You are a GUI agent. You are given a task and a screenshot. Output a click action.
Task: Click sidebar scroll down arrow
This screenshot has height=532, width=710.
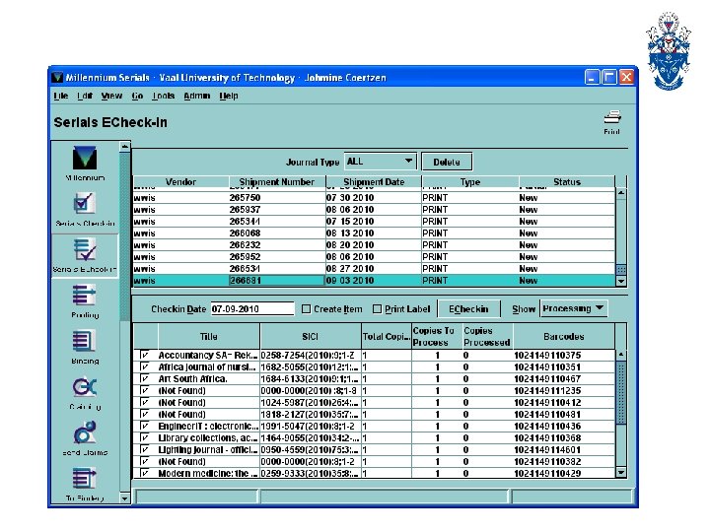[x=124, y=499]
